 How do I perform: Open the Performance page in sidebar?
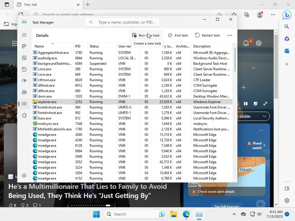pyautogui.click(x=24, y=58)
